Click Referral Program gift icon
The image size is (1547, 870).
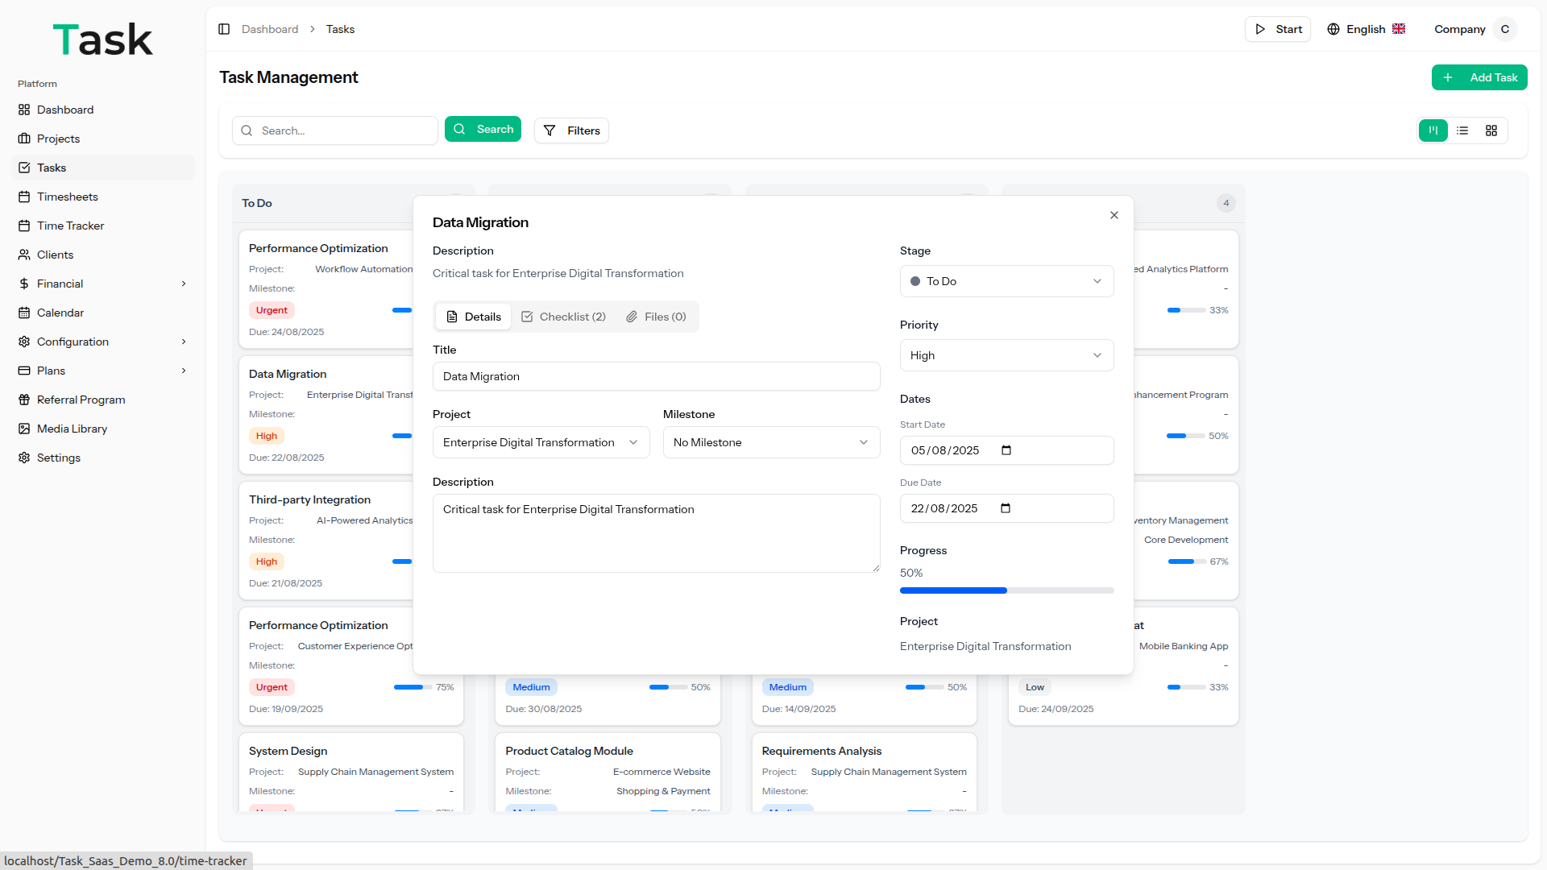click(24, 400)
